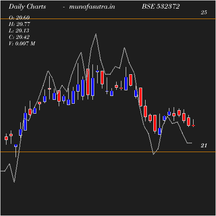
Task: Select the close value 'C: 20.42'
Action: click(19, 37)
